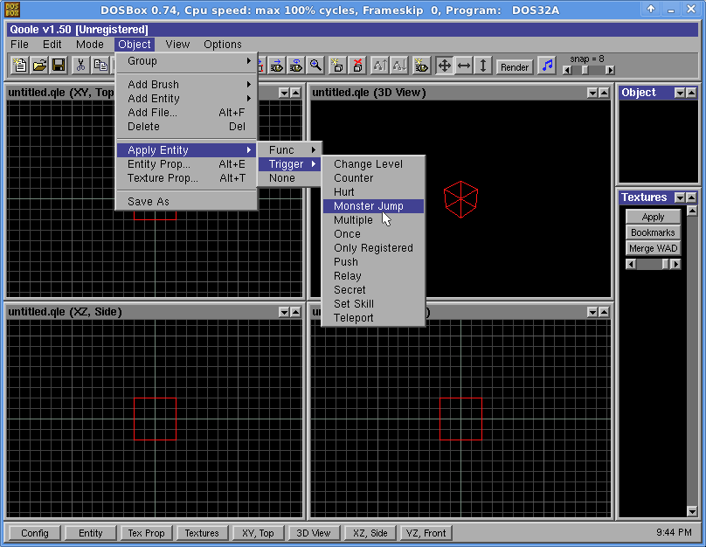Click the Render button
This screenshot has height=547, width=706.
(515, 67)
